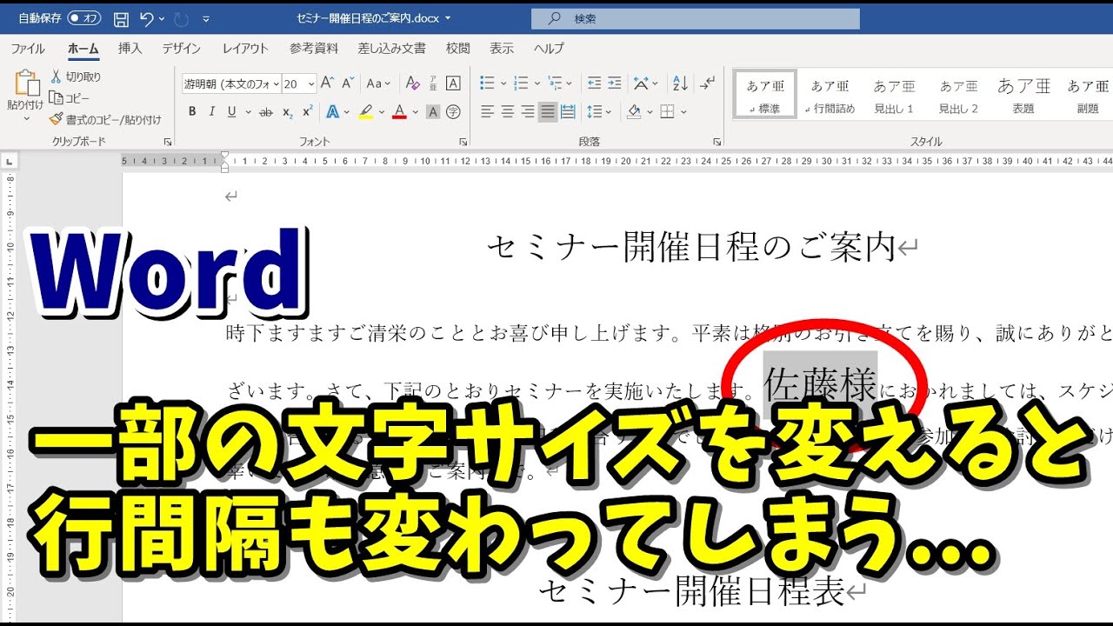Click Cut (切り取り) scissors button
This screenshot has height=626, width=1113.
point(75,77)
